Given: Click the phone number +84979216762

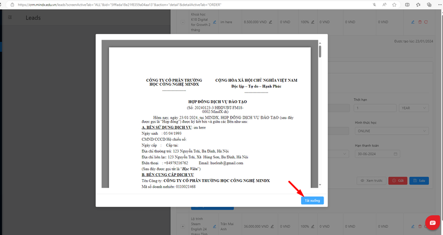Looking at the screenshot, I should click(x=176, y=163).
